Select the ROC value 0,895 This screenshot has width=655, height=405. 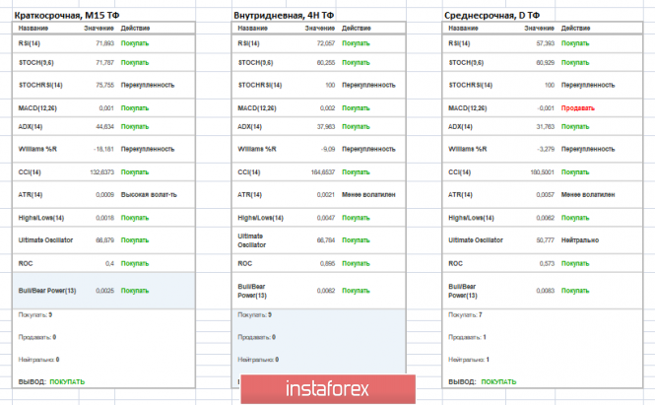click(x=327, y=264)
